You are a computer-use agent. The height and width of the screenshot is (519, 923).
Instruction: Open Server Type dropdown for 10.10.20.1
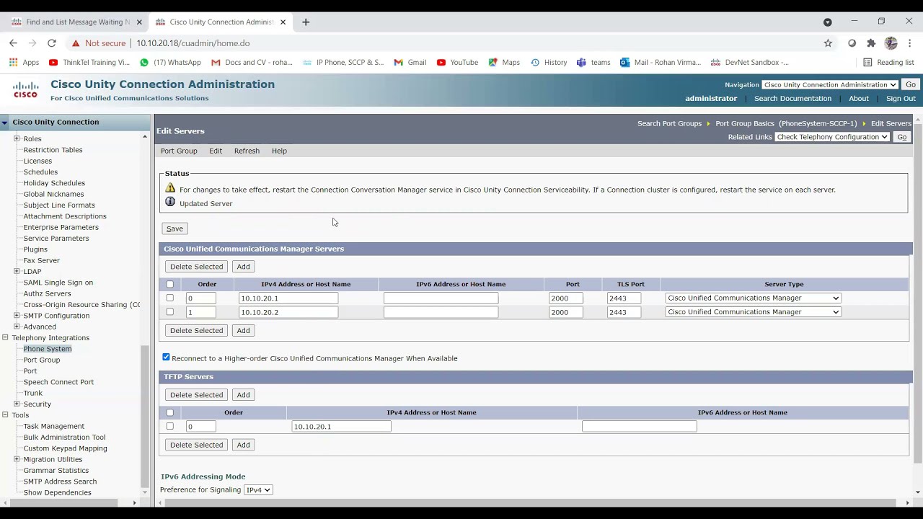(753, 298)
